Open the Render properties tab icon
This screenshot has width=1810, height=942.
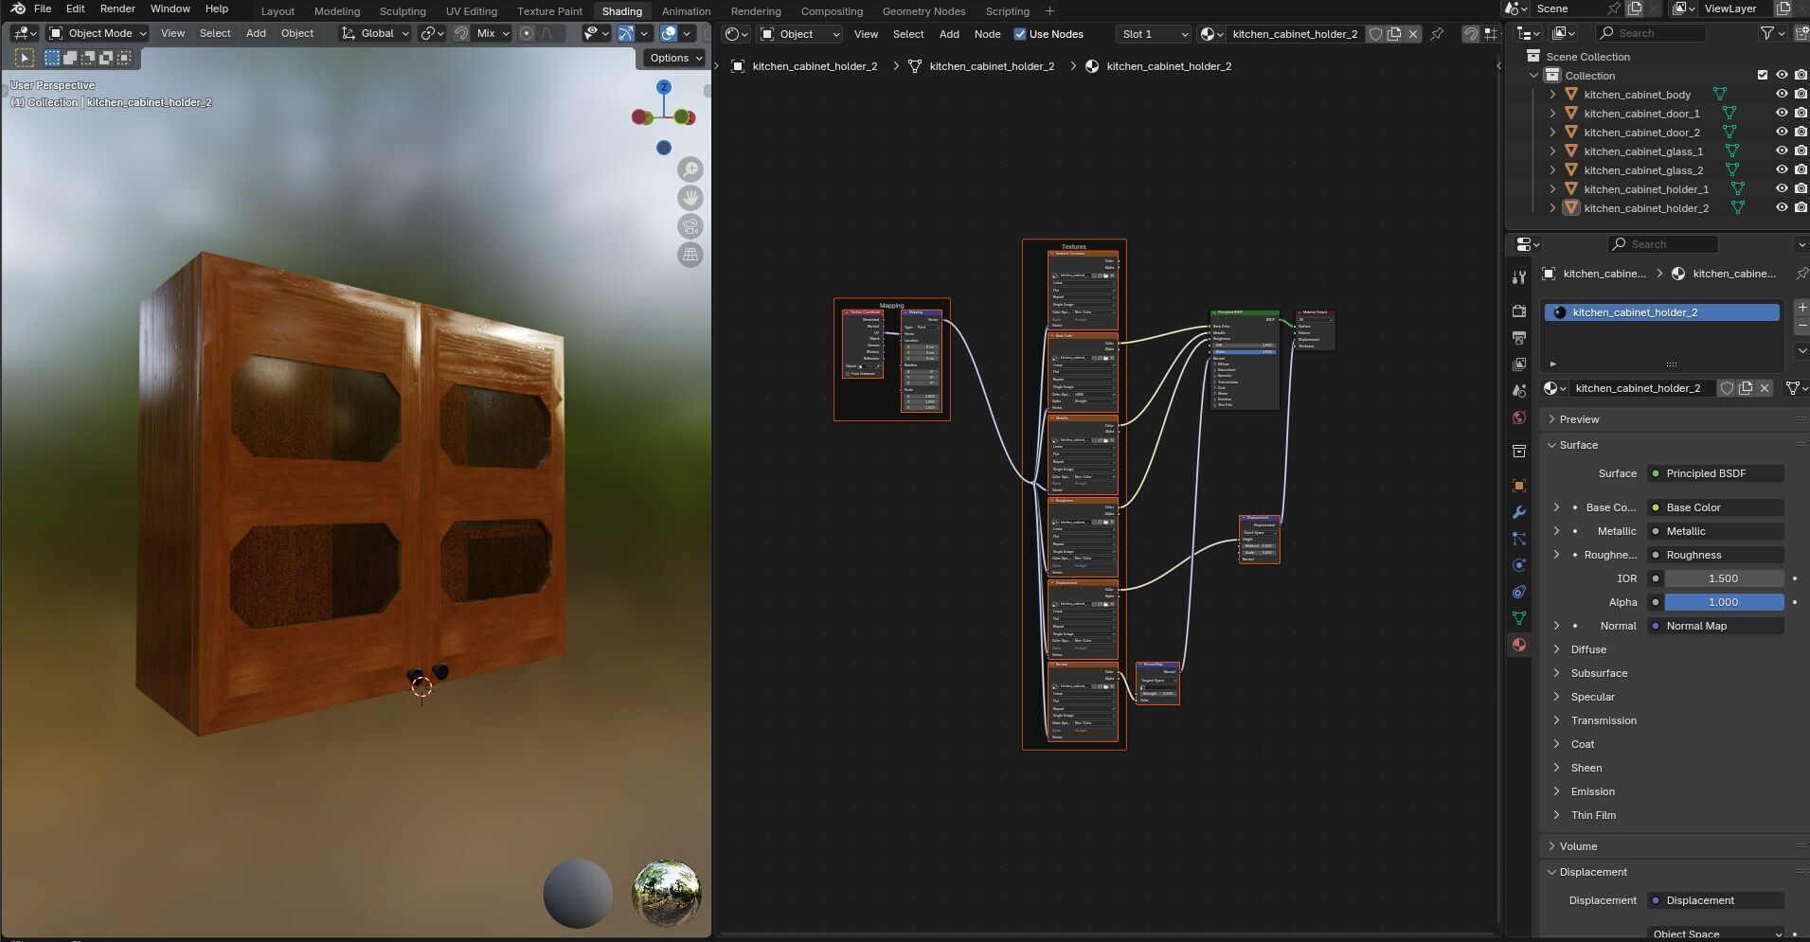point(1519,311)
